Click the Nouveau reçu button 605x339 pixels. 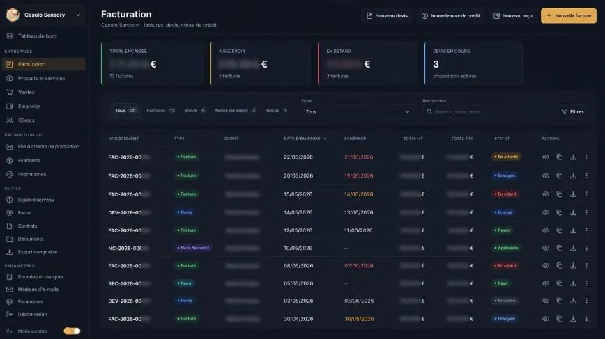point(513,16)
